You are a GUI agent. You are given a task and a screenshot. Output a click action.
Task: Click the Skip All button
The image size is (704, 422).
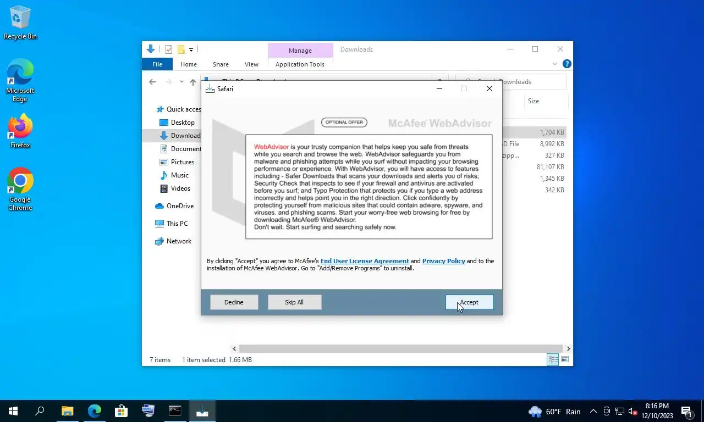pyautogui.click(x=294, y=302)
